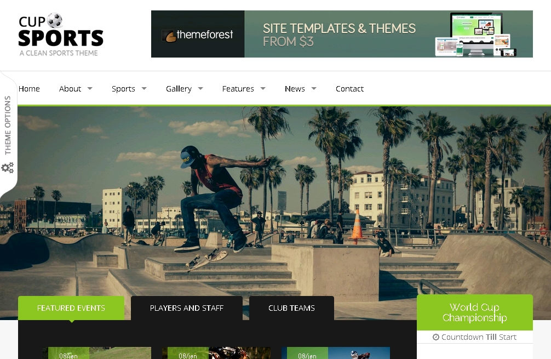Click the World Cup Championship header
The height and width of the screenshot is (359, 551).
pos(474,312)
